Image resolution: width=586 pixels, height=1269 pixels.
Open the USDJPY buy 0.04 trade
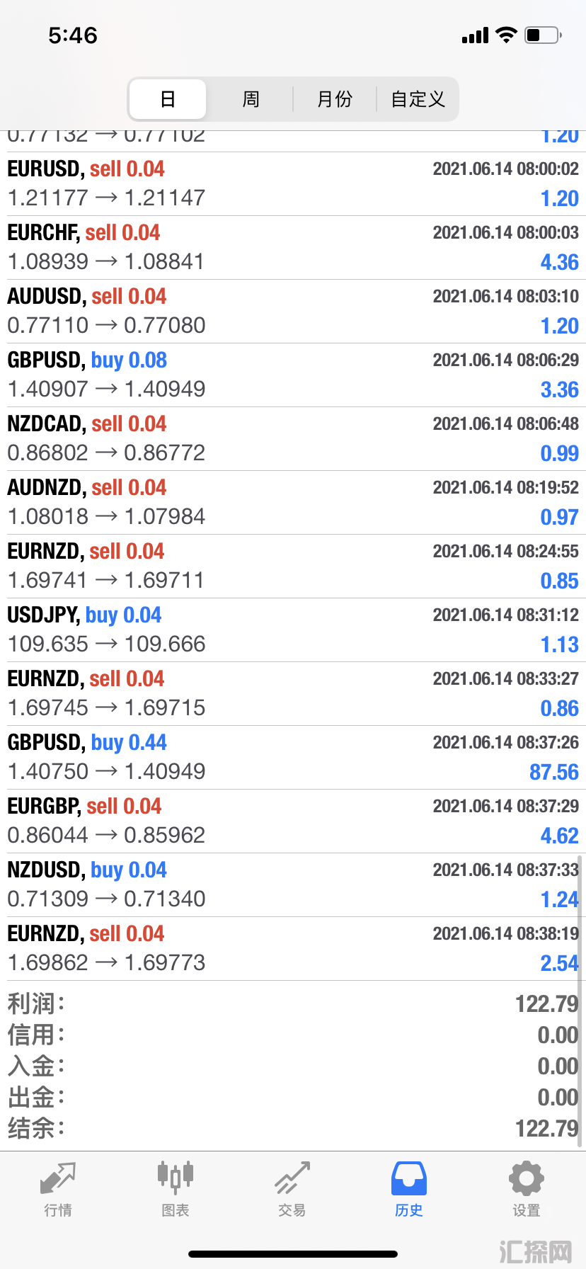click(293, 630)
